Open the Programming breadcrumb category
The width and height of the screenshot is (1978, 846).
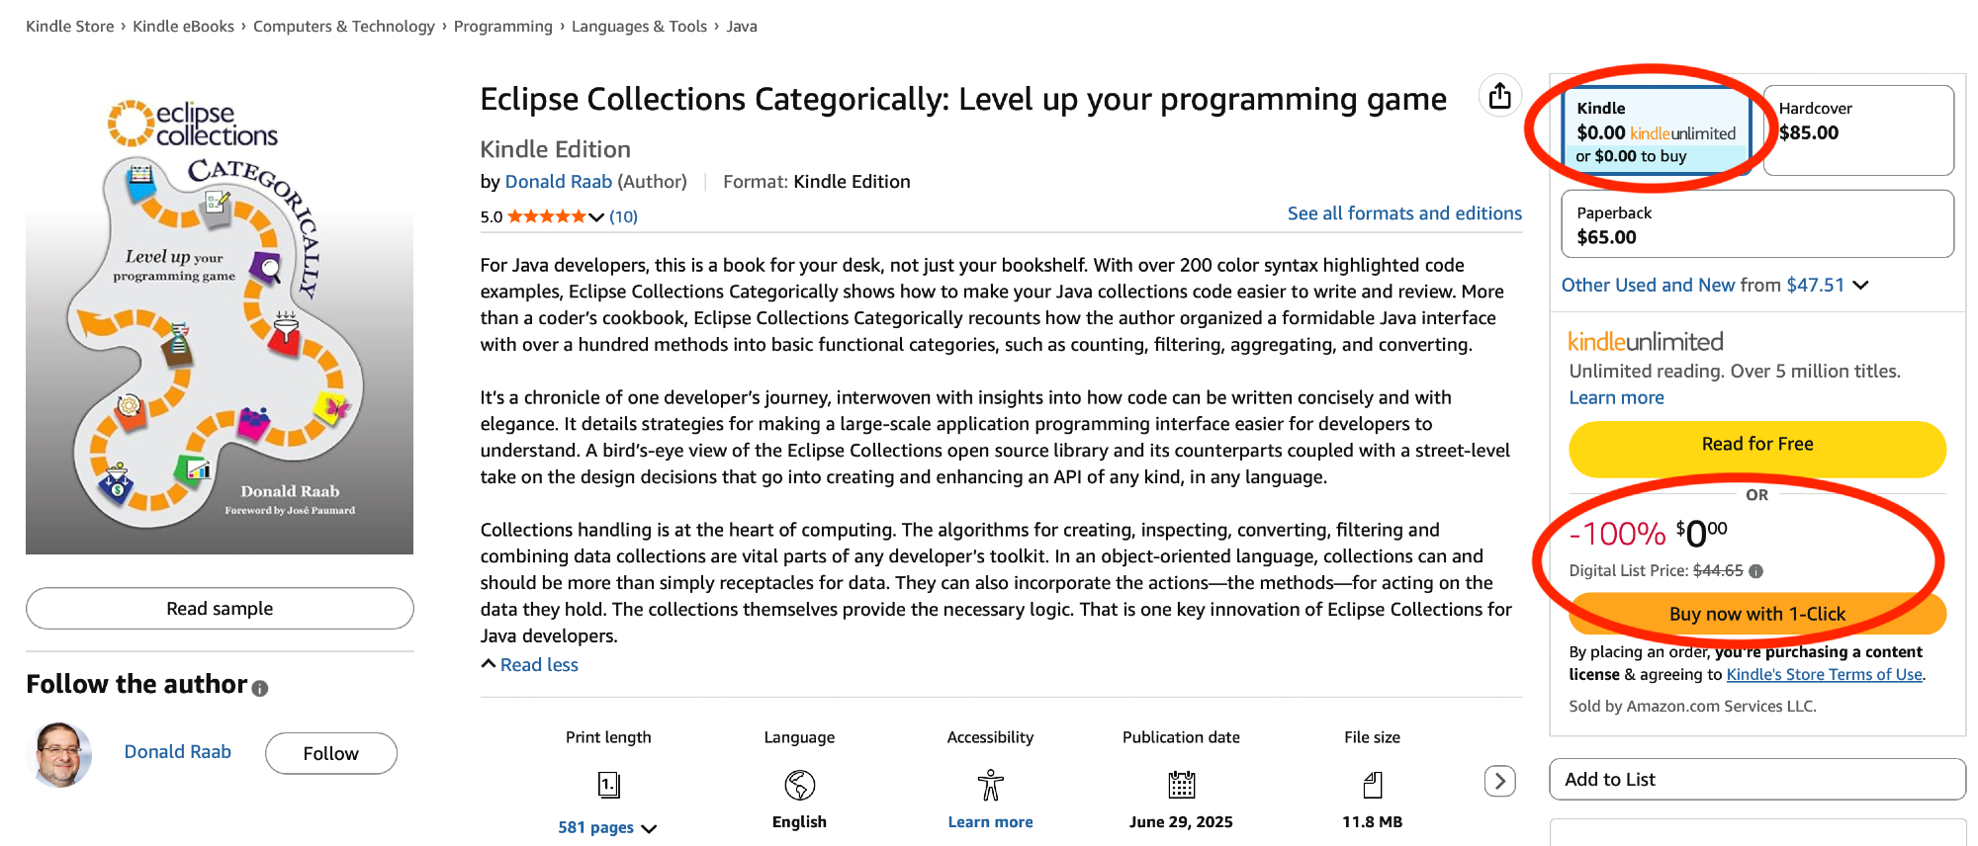tap(502, 27)
